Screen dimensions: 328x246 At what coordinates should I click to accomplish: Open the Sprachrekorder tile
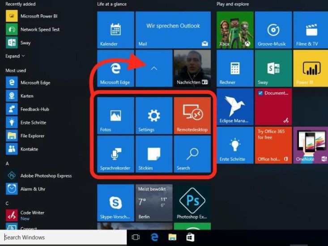[x=115, y=154]
